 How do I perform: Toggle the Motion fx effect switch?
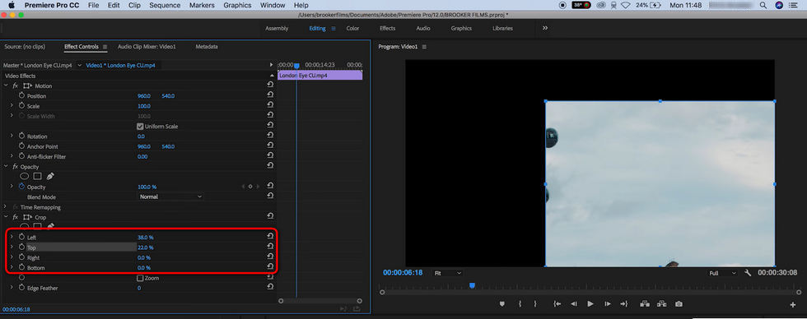(x=16, y=86)
